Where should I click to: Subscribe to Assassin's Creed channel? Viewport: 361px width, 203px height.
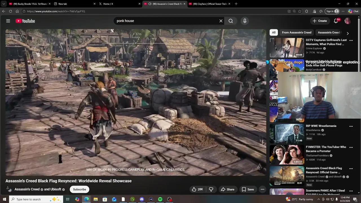tap(80, 189)
